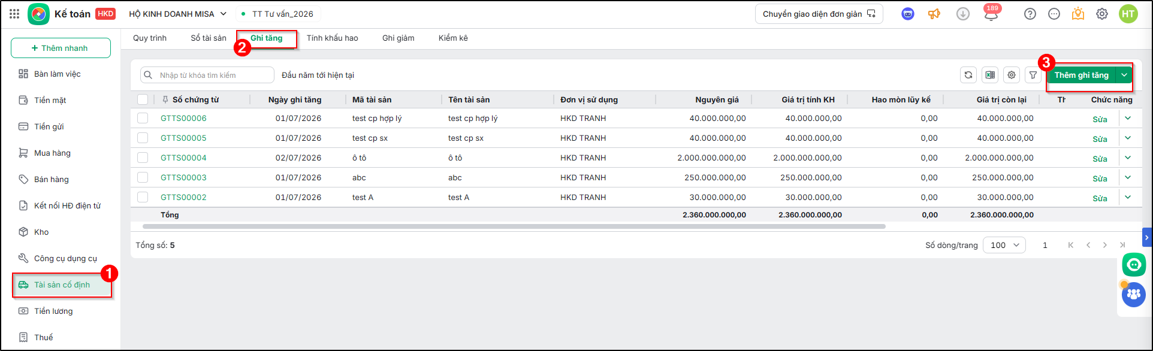Switch to the Tính khấu hao tab
The height and width of the screenshot is (351, 1153).
pos(333,38)
